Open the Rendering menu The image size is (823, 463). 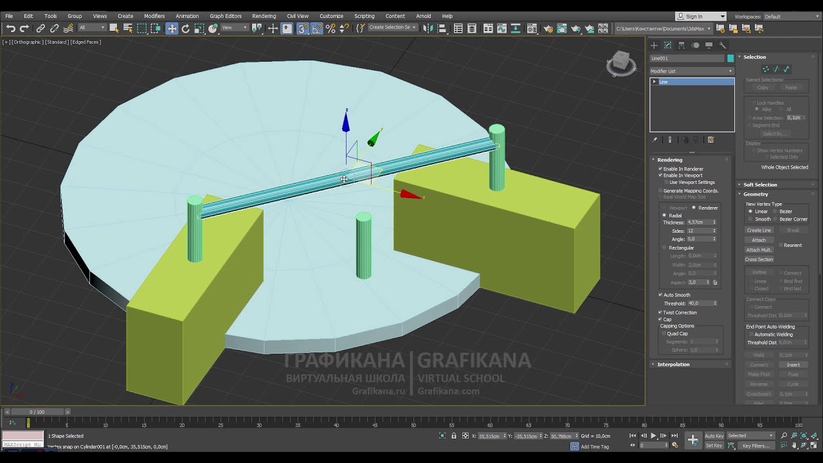tap(264, 16)
